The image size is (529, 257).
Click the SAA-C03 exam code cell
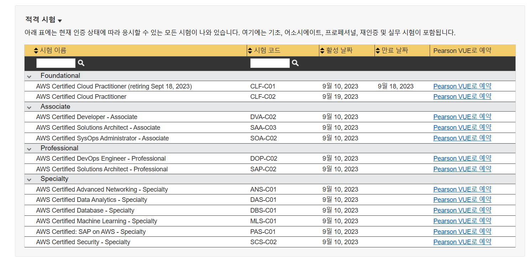coord(263,128)
